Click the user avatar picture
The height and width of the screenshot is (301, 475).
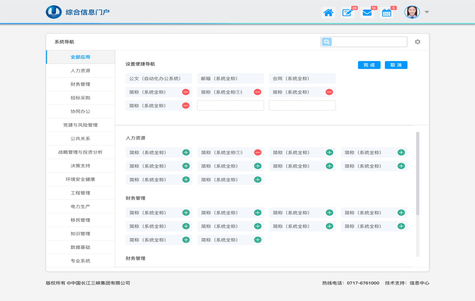pyautogui.click(x=412, y=12)
